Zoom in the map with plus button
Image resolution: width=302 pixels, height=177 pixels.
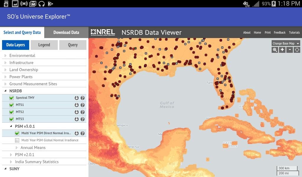pos(282,50)
